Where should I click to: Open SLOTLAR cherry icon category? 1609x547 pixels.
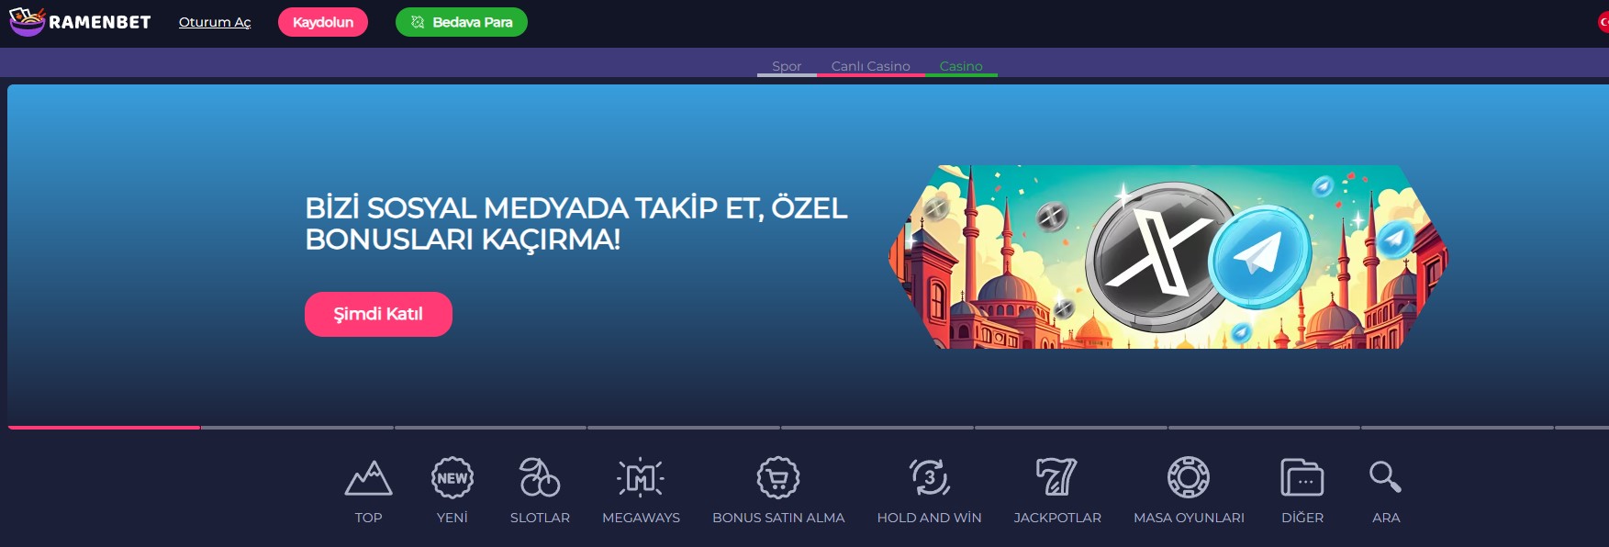tap(540, 478)
